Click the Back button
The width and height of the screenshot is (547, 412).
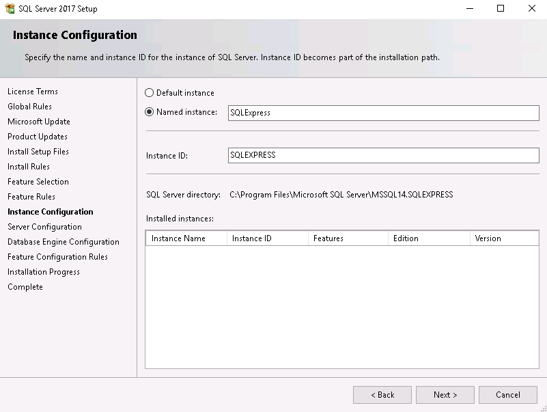[382, 395]
